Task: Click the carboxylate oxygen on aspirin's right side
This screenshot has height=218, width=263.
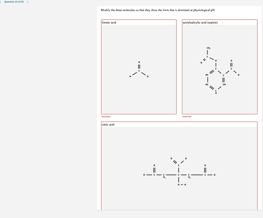Action: click(x=239, y=75)
